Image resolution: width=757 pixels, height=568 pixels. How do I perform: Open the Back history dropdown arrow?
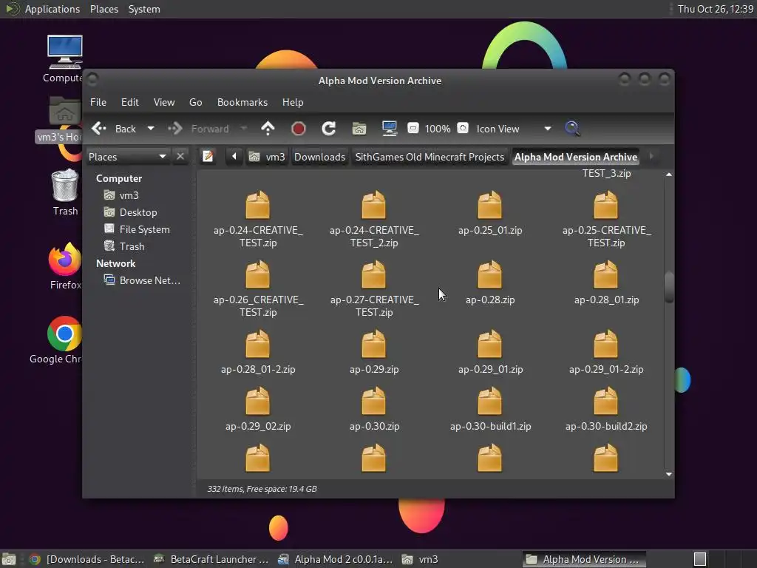pyautogui.click(x=151, y=129)
